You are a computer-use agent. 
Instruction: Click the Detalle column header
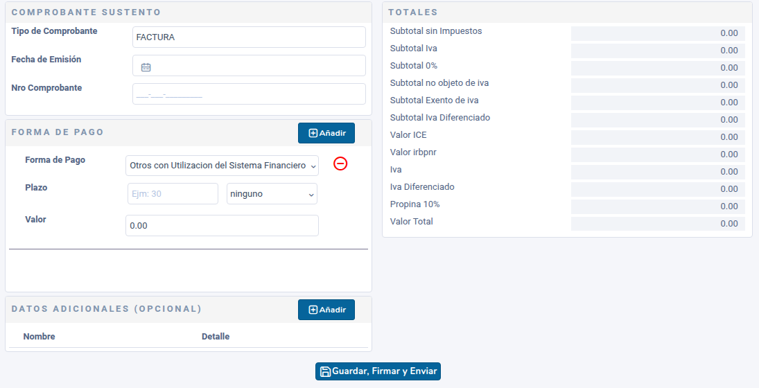pos(216,336)
